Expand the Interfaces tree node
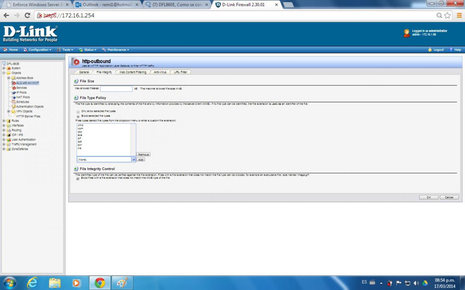Viewport: 465px width, 290px height. tap(4, 126)
